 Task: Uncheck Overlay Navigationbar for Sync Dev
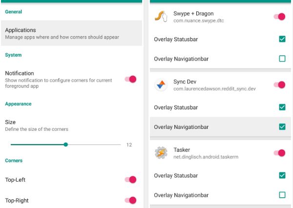[x=282, y=127]
